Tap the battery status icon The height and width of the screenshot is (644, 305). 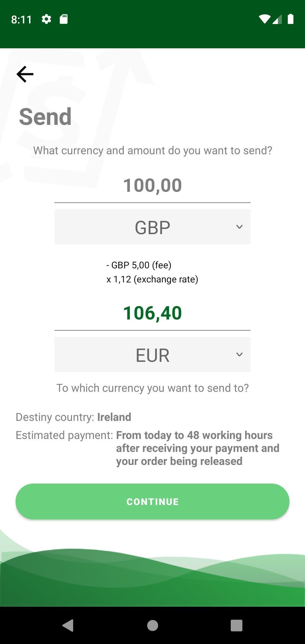[290, 19]
